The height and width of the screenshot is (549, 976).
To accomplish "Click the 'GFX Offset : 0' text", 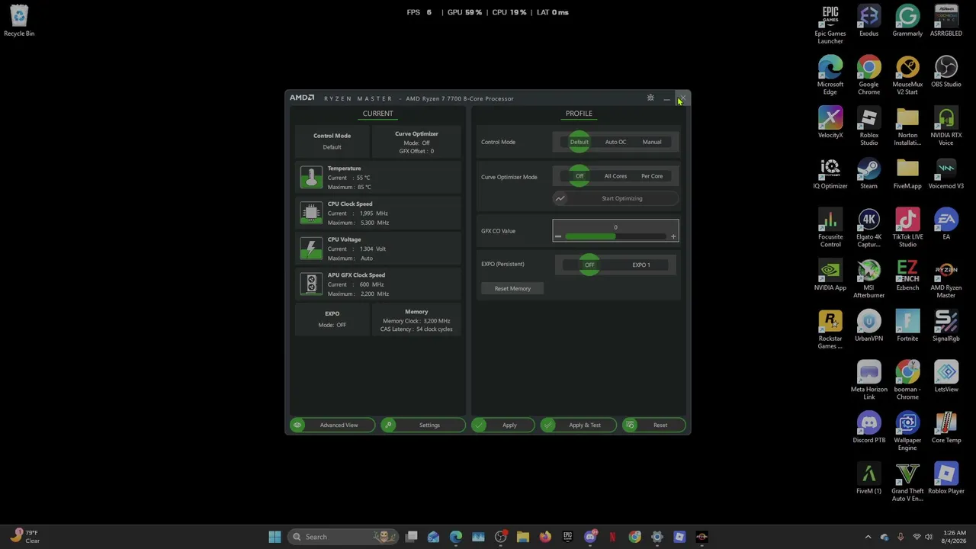I will (416, 151).
